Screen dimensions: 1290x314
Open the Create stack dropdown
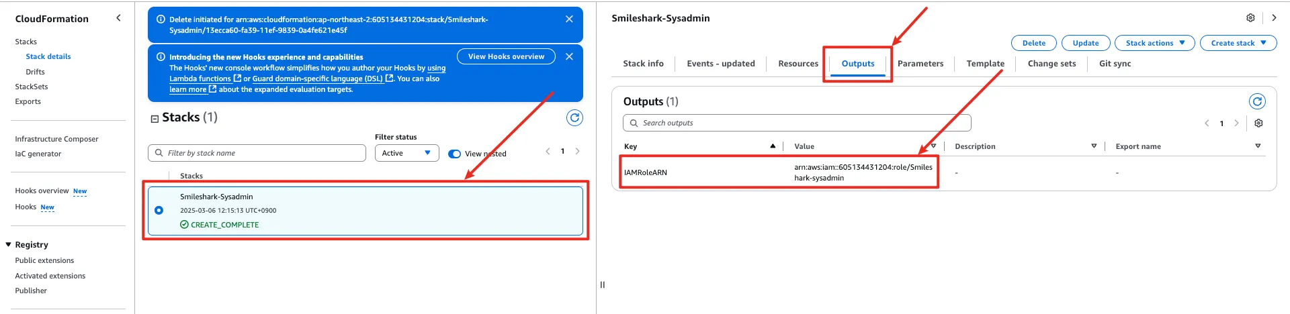(x=1238, y=43)
